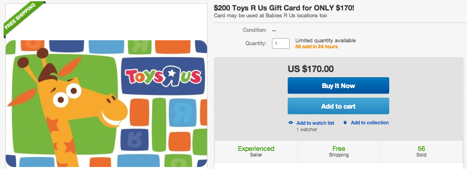Select the Free Shipping info cell
The image size is (467, 169).
click(339, 151)
